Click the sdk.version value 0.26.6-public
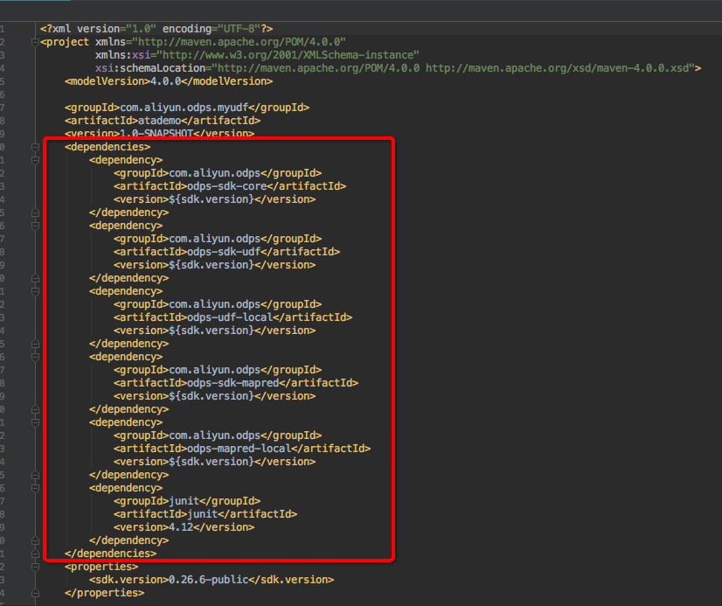This screenshot has width=722, height=606. [x=209, y=579]
